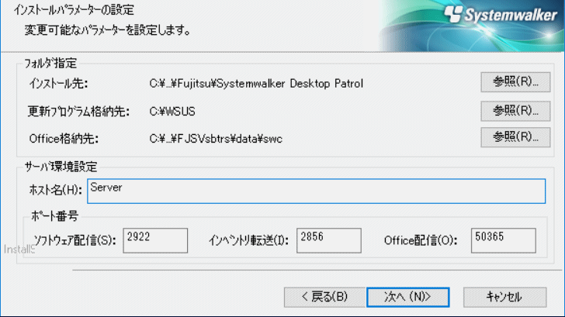
Task: Click the 更新プログラム格納先: label
Action: (78, 112)
